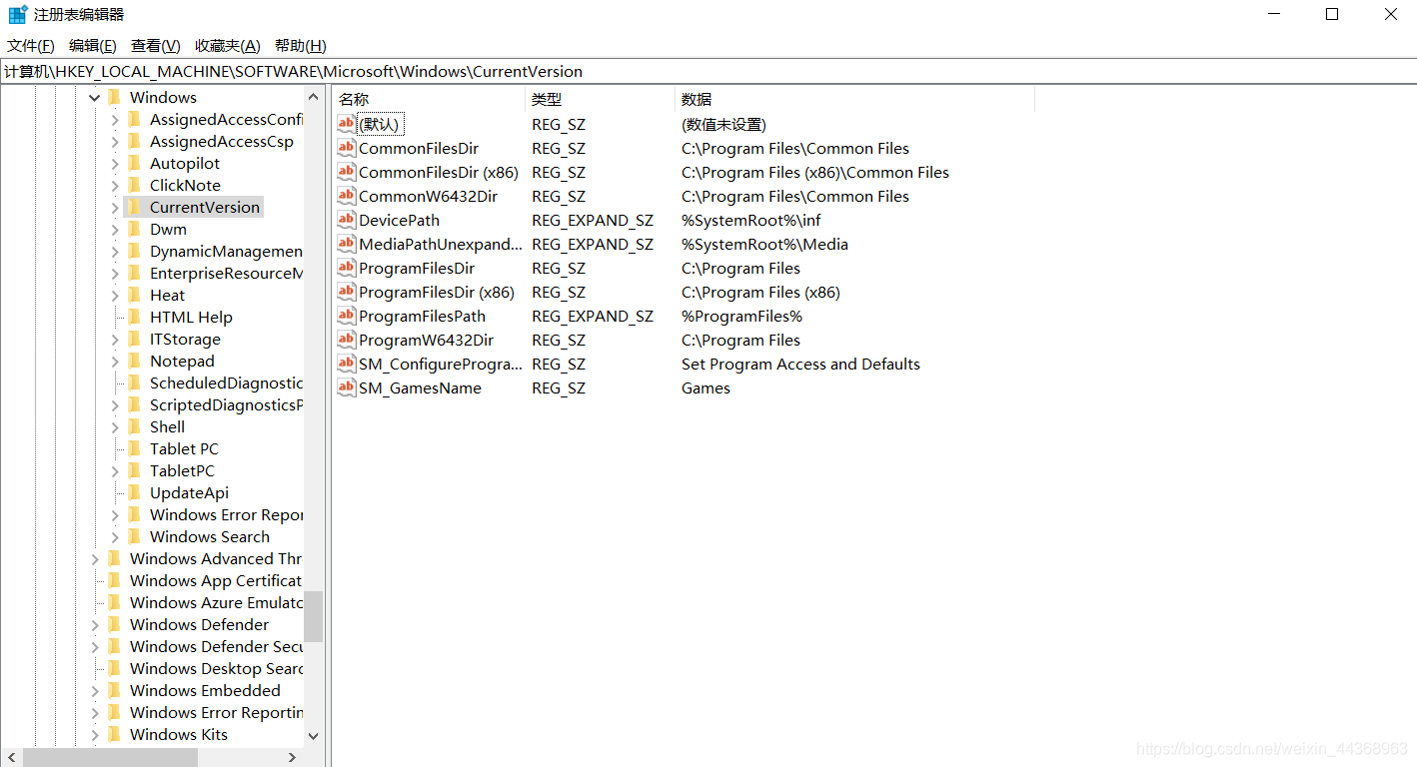Expand the Windows Search key
1417x767 pixels.
(x=115, y=536)
